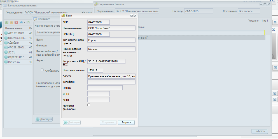Tick the Отображать checkbox in Реквизит
The height and width of the screenshot is (139, 278).
tap(42, 70)
